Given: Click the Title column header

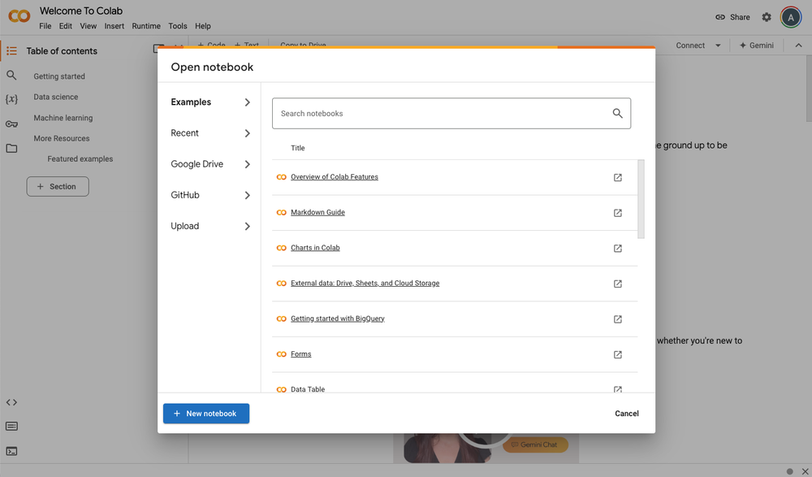Looking at the screenshot, I should click(x=298, y=148).
